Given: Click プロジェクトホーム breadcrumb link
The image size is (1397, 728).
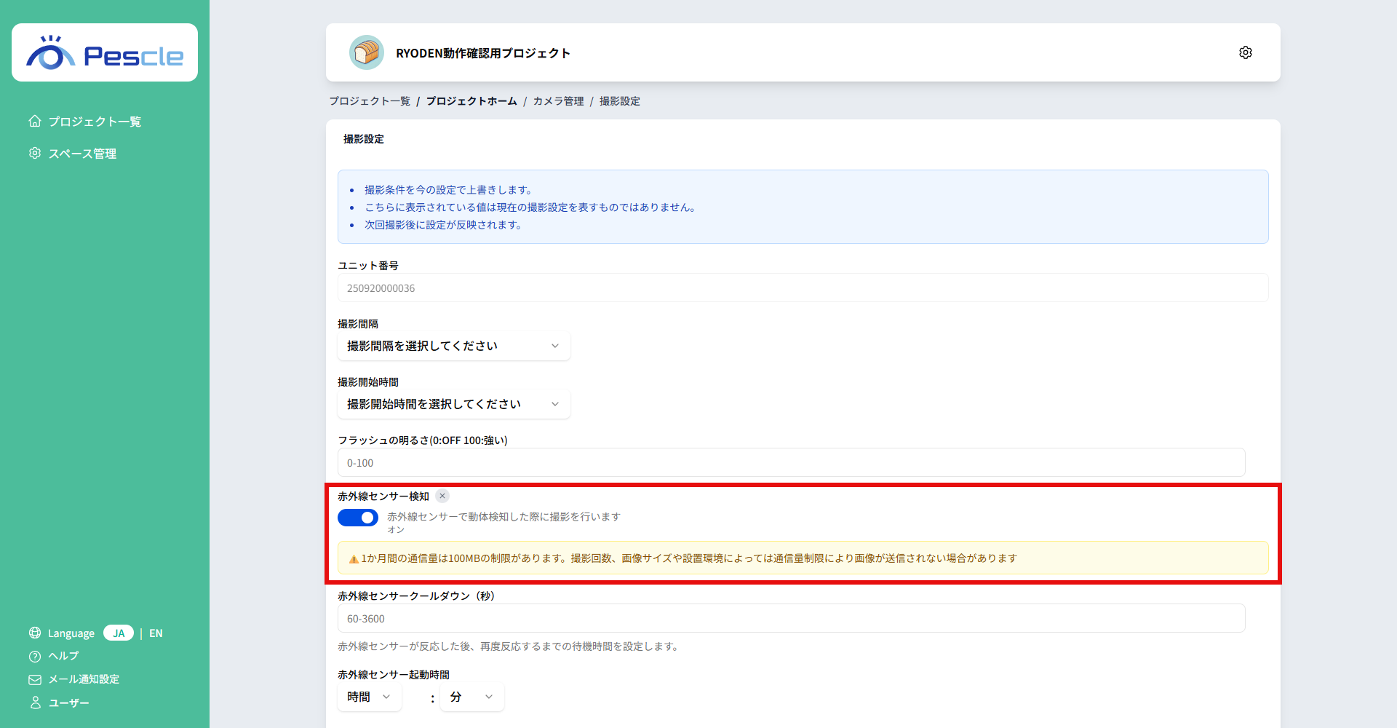Looking at the screenshot, I should click(471, 101).
